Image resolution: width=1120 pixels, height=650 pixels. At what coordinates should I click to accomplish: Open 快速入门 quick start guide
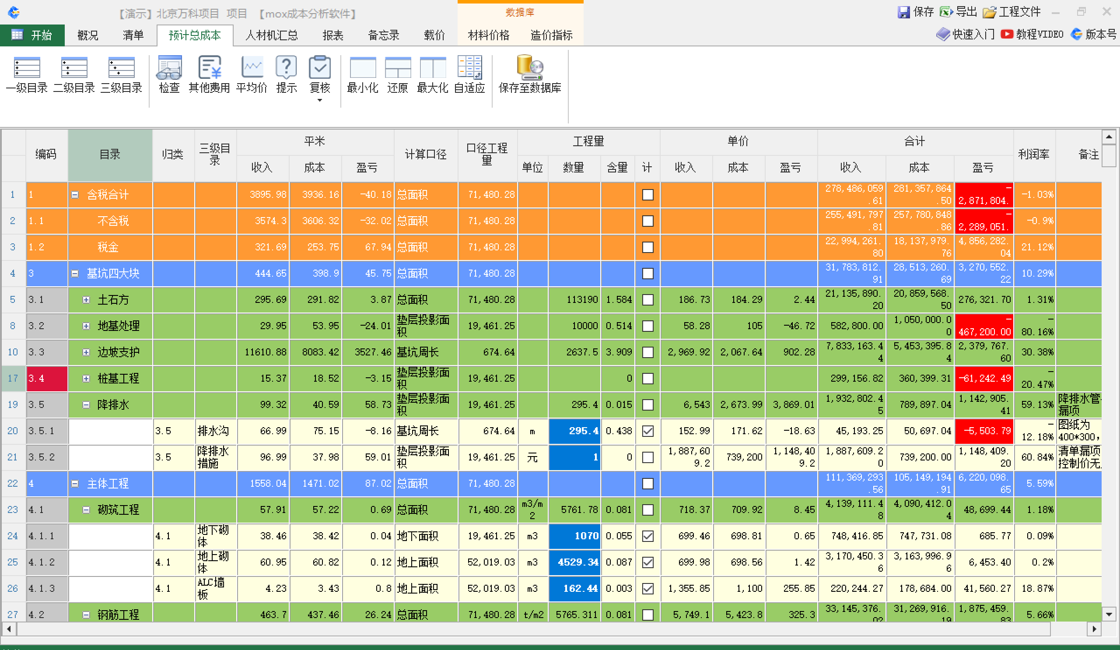965,34
